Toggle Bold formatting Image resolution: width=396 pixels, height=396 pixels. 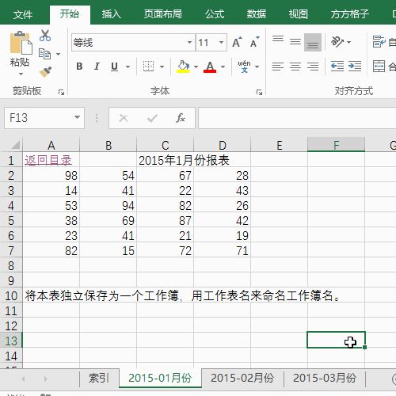79,67
